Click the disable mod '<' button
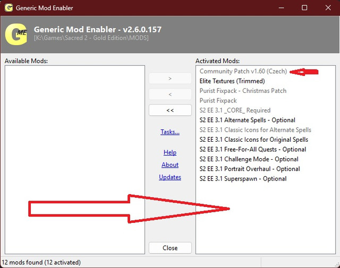This screenshot has width=340, height=268. (170, 94)
